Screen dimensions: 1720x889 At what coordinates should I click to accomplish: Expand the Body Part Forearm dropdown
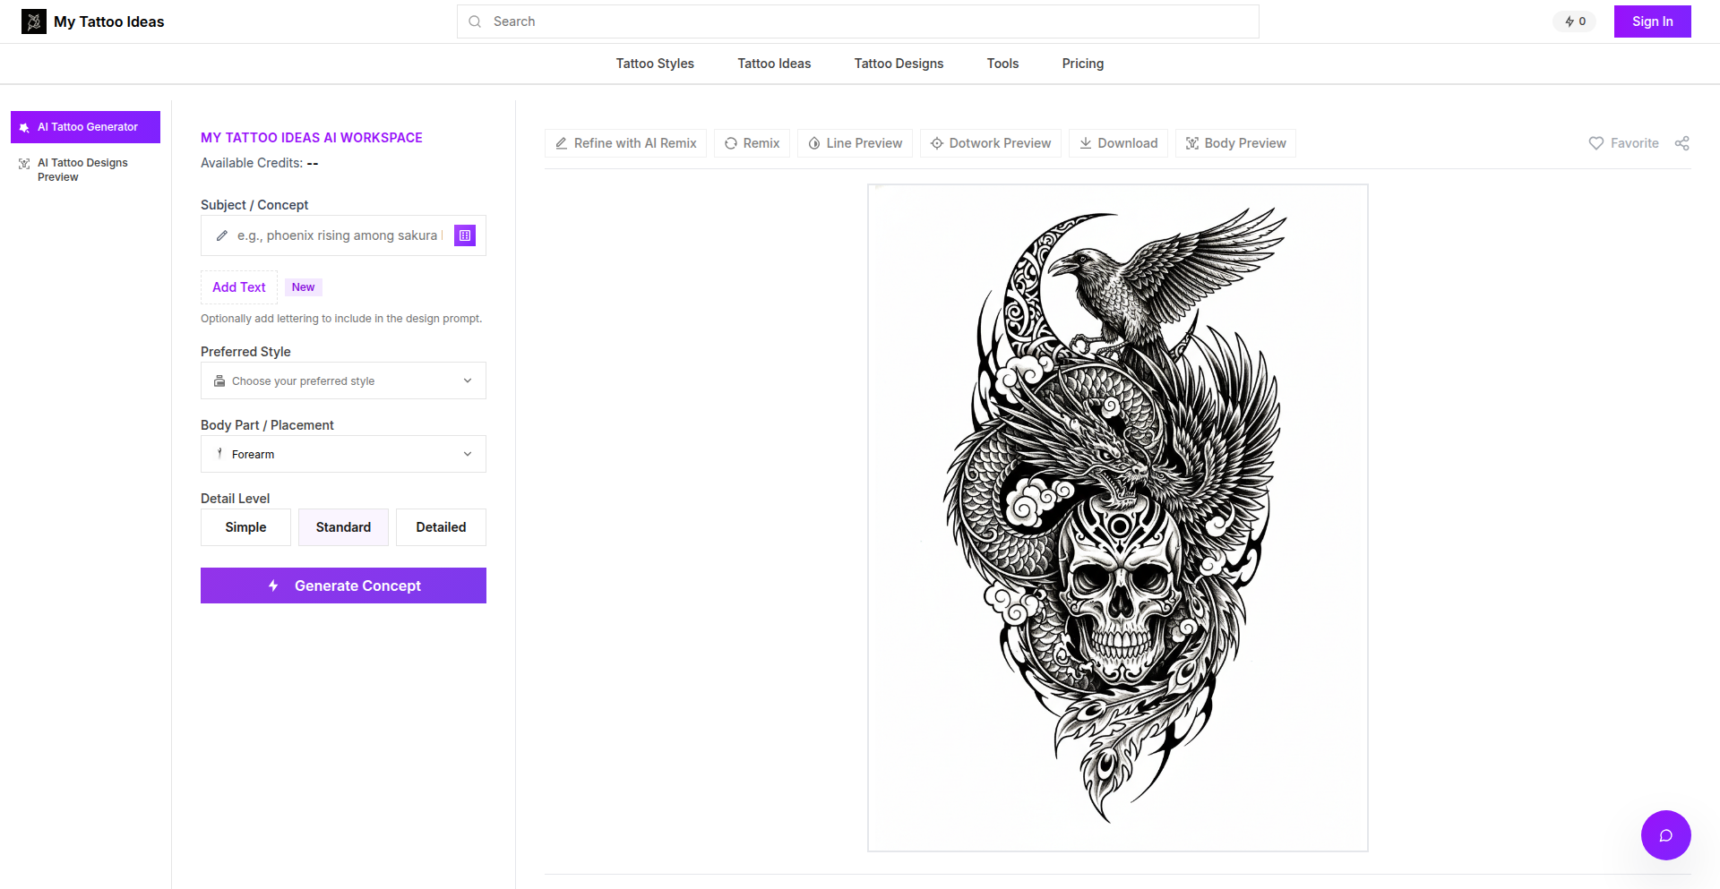click(343, 454)
